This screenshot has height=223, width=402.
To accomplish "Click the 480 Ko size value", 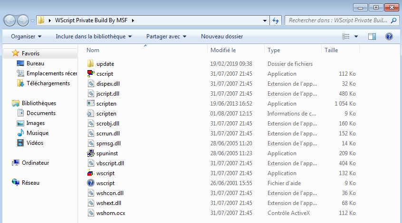I will click(347, 93).
